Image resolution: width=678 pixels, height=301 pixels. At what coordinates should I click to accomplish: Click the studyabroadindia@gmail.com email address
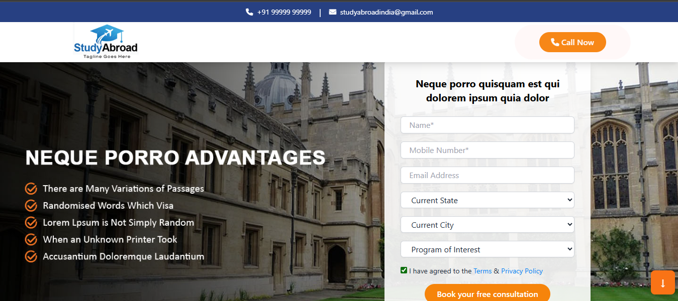(x=386, y=12)
